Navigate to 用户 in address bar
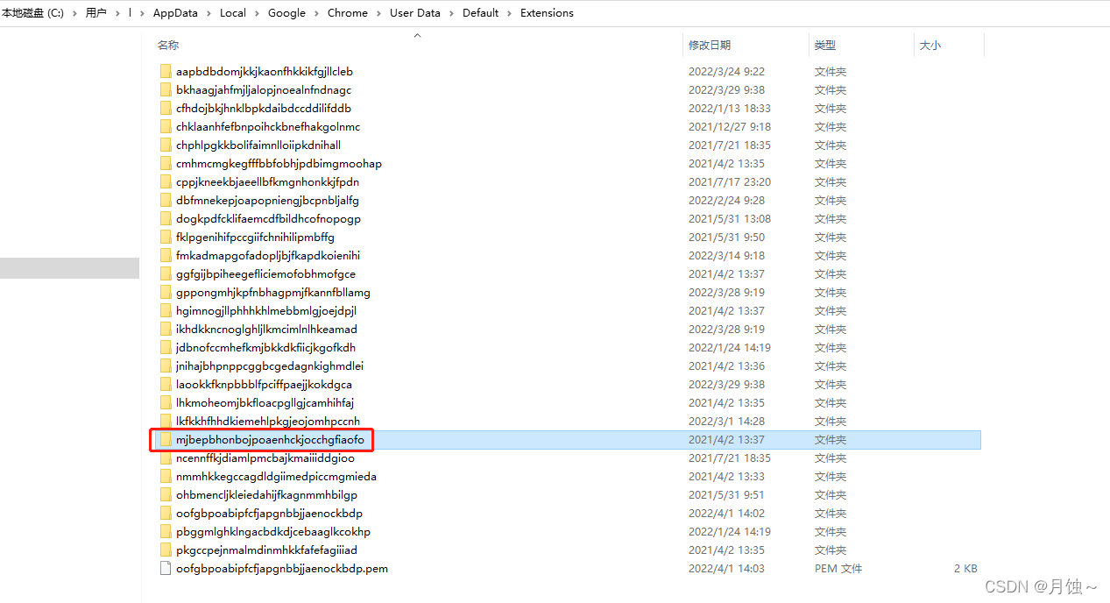Screen dimensions: 1110x603 tap(96, 13)
